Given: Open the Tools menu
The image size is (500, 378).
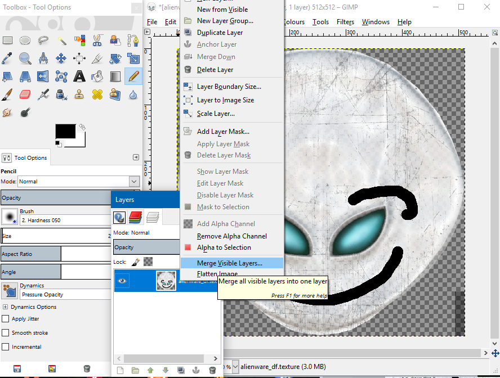Looking at the screenshot, I should click(320, 22).
